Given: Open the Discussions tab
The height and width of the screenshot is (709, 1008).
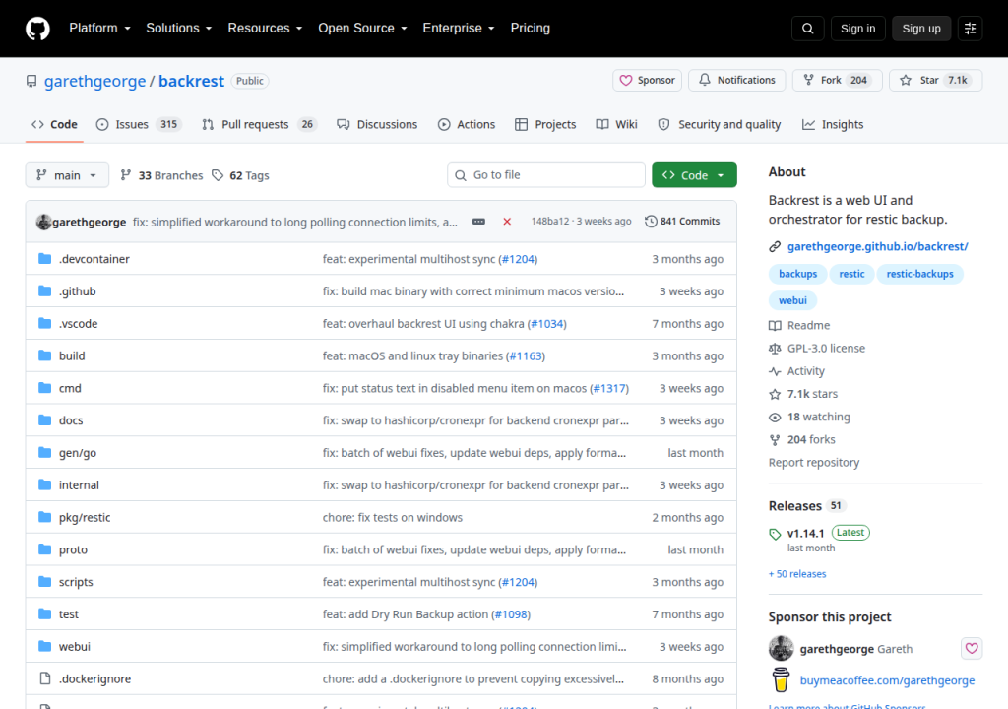Looking at the screenshot, I should tap(377, 124).
